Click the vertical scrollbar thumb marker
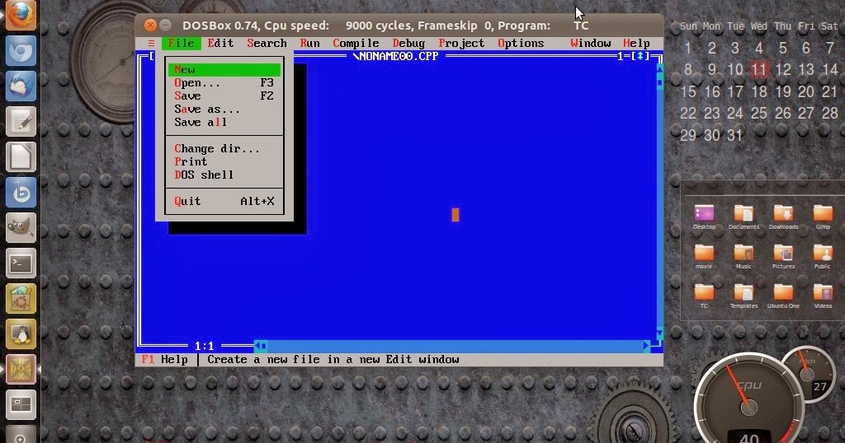Image resolution: width=845 pixels, height=443 pixels. click(x=659, y=82)
